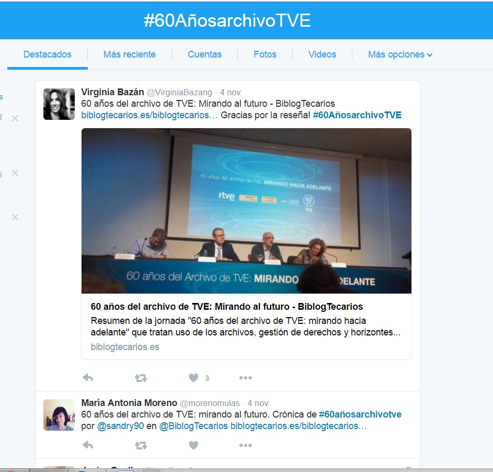
Task: Open the @VirginiaBazang handle
Action: [179, 93]
